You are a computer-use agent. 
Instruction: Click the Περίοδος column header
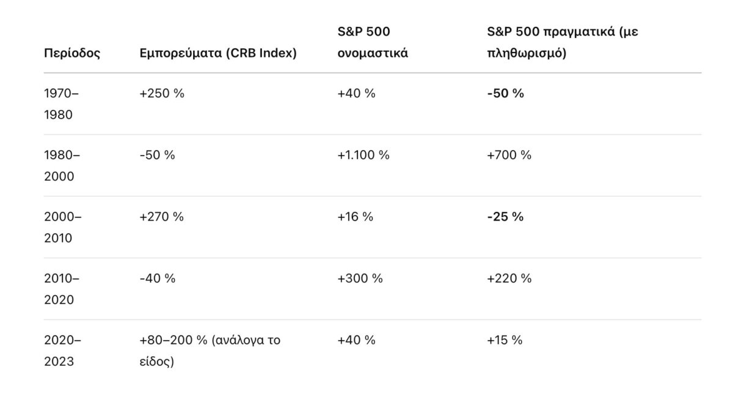point(72,53)
